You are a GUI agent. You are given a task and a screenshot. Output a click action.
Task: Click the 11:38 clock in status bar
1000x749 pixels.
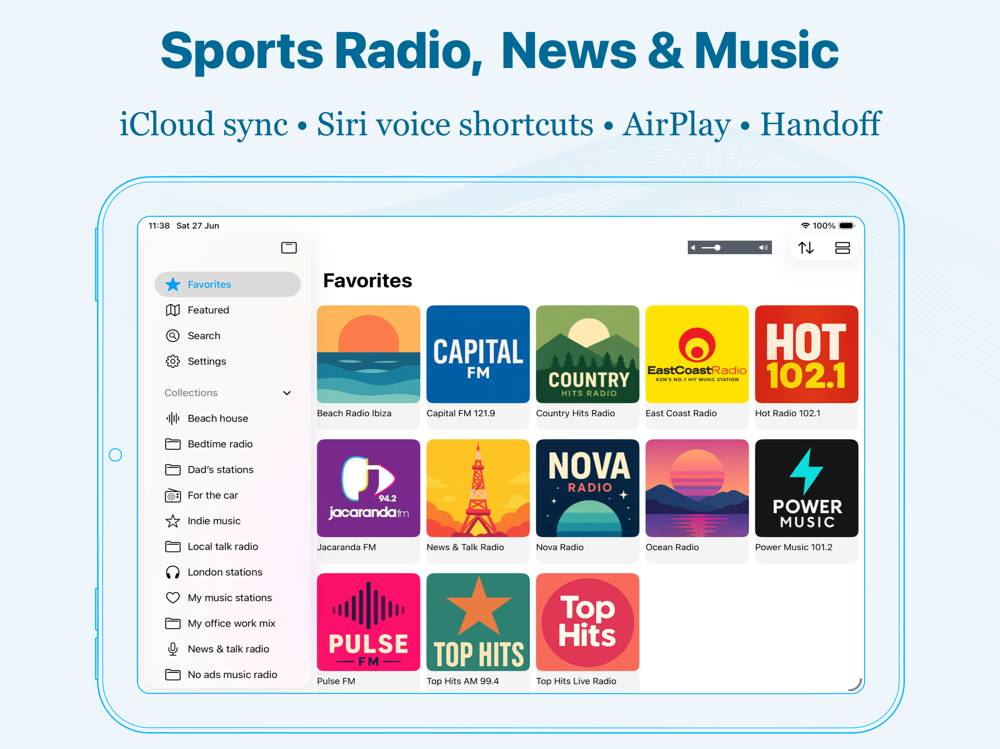(x=159, y=225)
